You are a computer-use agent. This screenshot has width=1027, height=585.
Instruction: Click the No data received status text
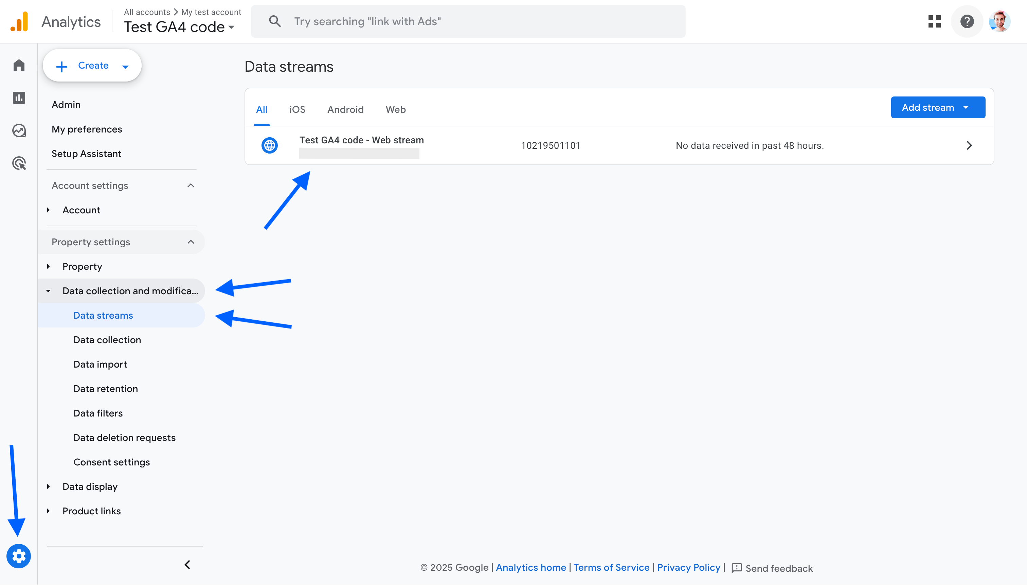(750, 145)
